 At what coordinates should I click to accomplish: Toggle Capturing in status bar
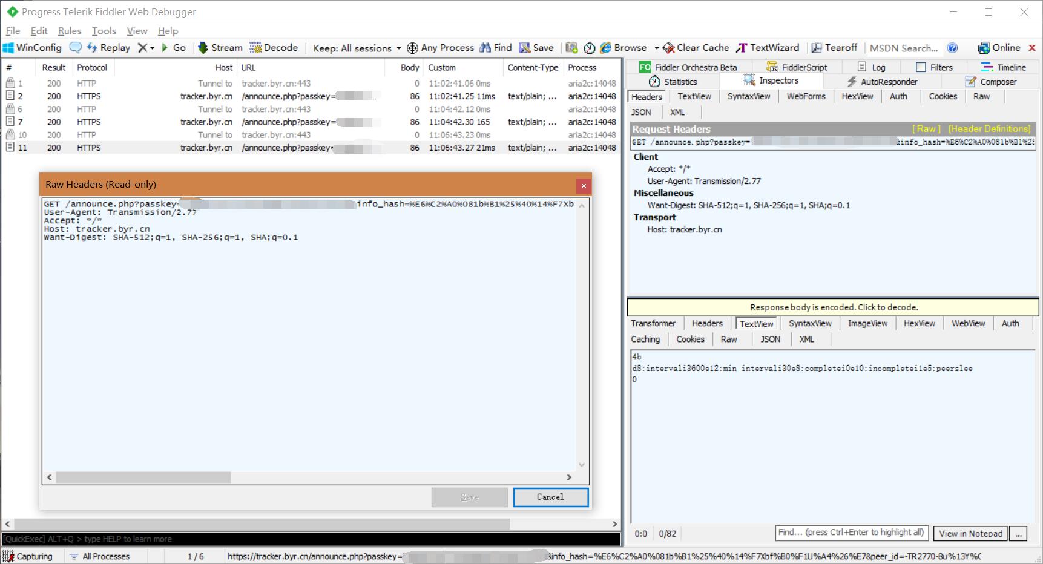28,556
